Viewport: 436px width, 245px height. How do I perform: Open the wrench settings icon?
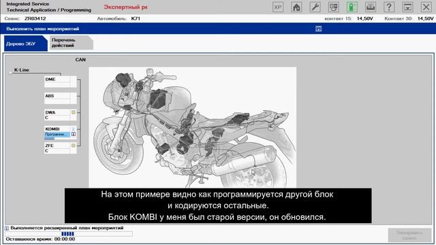click(x=315, y=7)
